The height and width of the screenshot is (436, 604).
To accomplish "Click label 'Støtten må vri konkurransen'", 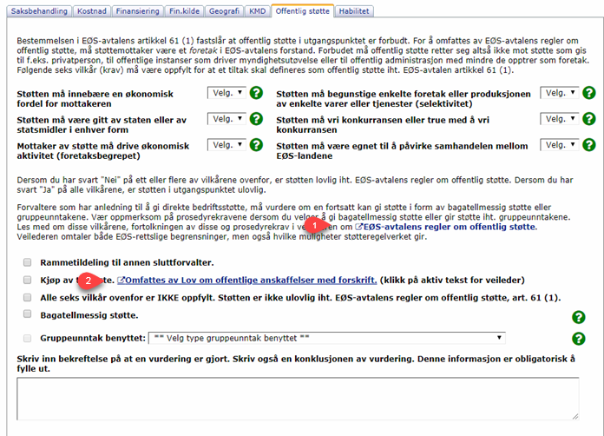I will [x=383, y=125].
